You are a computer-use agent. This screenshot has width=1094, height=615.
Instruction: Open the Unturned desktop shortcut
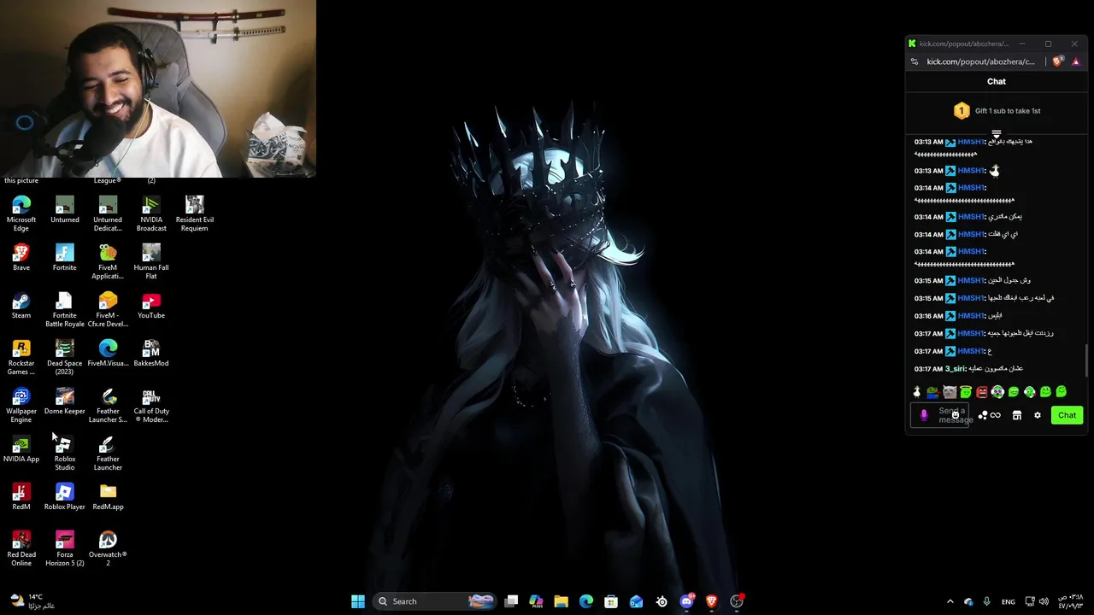pyautogui.click(x=64, y=210)
